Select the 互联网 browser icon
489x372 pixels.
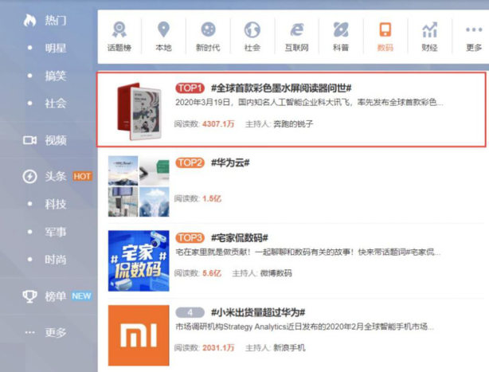pos(296,29)
